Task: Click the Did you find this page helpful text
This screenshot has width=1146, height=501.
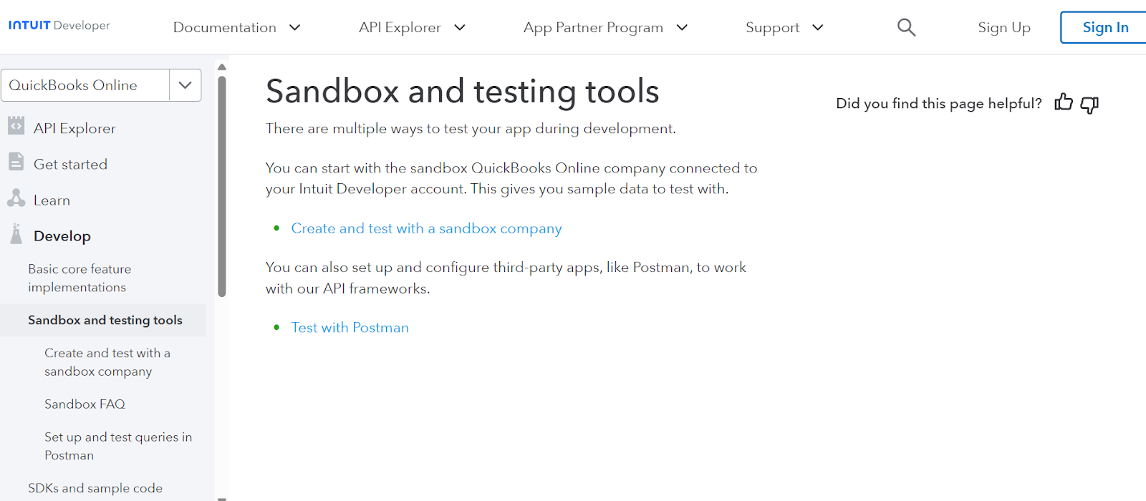Action: tap(938, 104)
